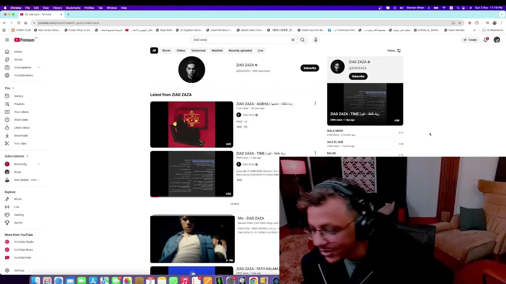Click the magnifier search button
Image resolution: width=506 pixels, height=284 pixels.
pyautogui.click(x=302, y=40)
